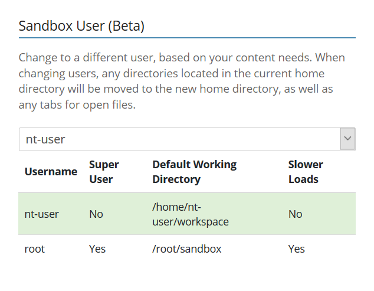Click the Username column header

click(x=51, y=172)
